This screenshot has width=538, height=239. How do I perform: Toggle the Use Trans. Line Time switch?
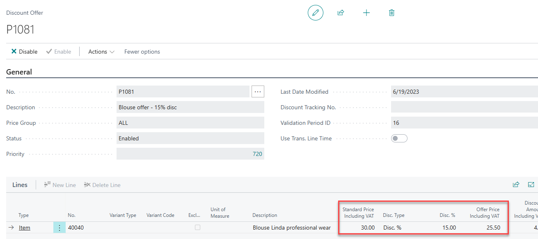[399, 138]
